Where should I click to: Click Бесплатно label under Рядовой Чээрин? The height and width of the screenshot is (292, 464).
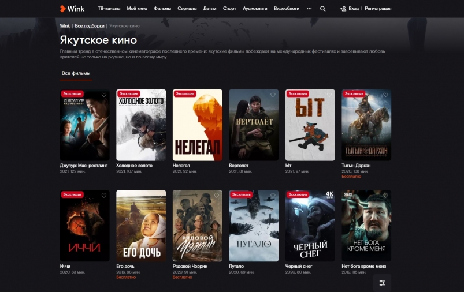[x=182, y=277]
